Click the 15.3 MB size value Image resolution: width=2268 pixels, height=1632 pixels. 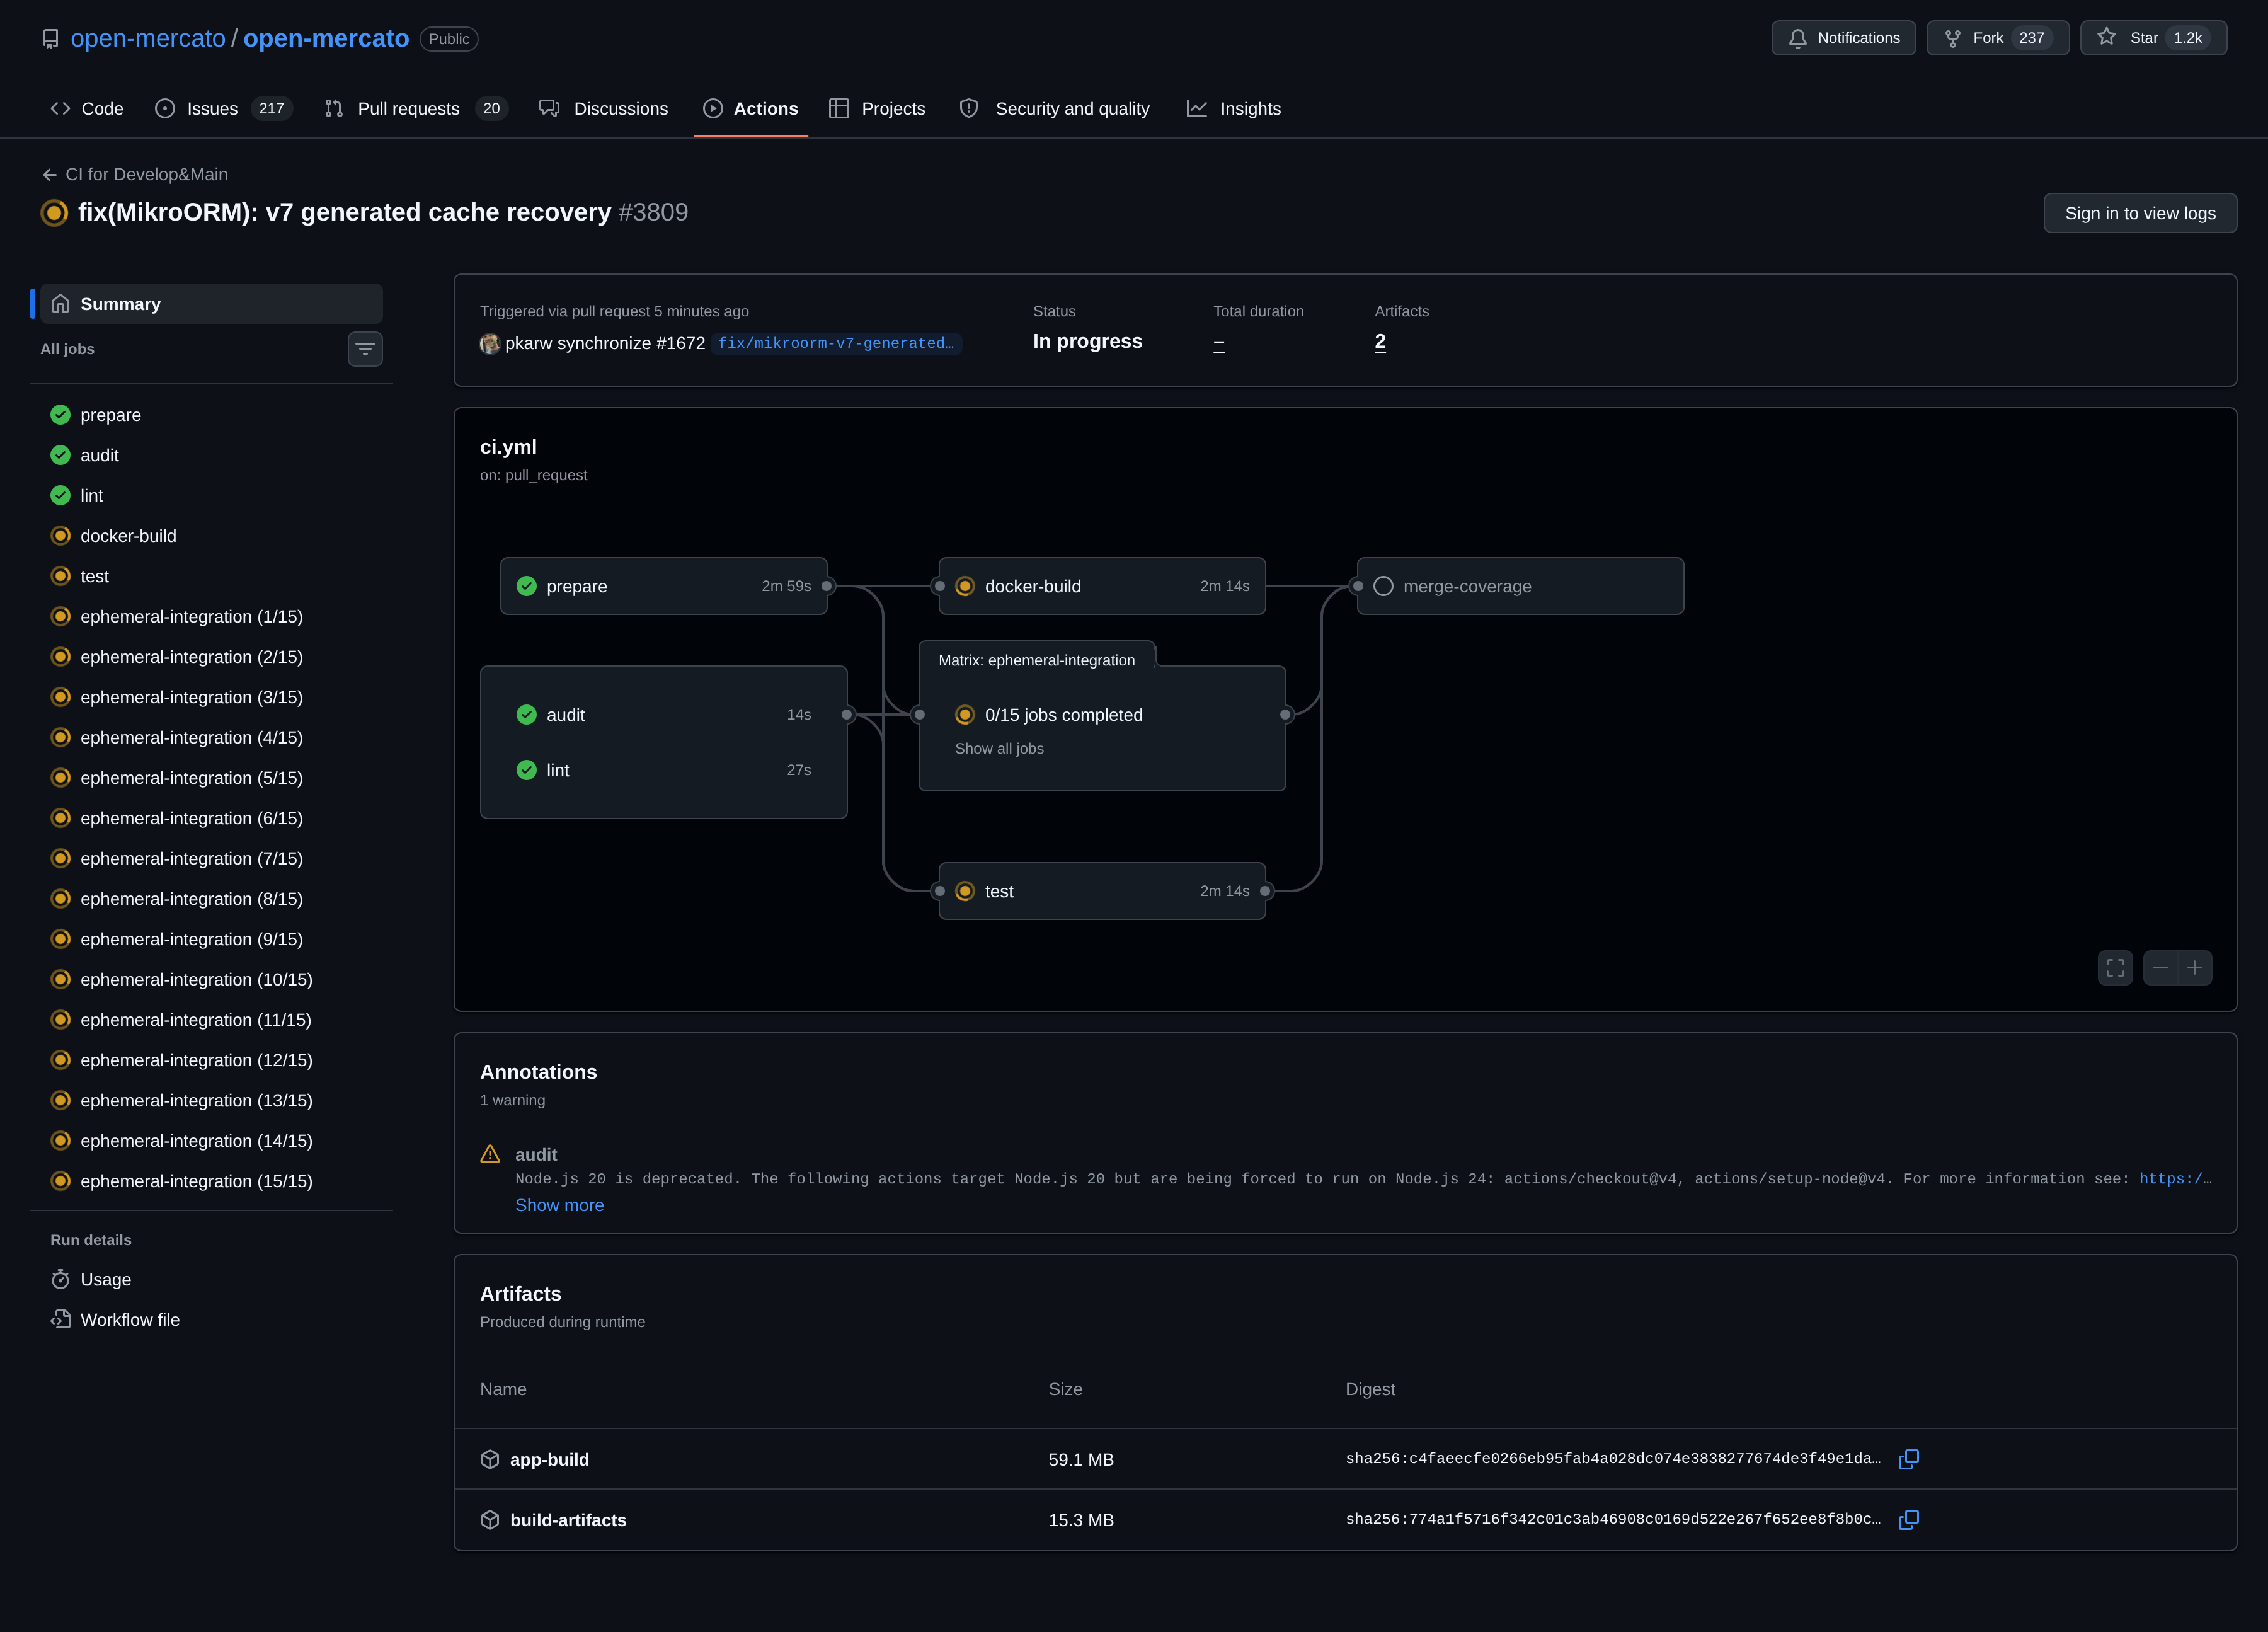(1081, 1520)
